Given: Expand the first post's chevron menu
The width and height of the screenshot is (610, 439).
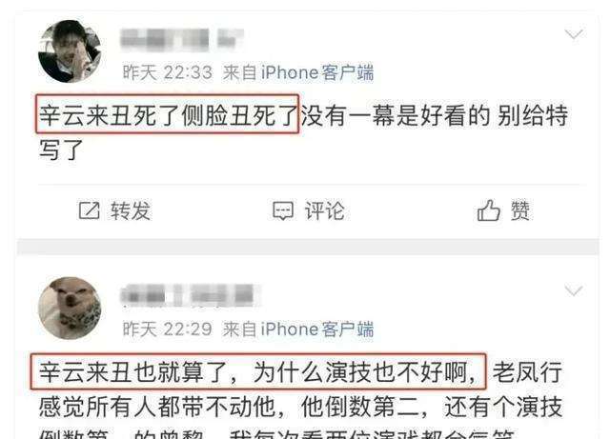Looking at the screenshot, I should pos(574,34).
